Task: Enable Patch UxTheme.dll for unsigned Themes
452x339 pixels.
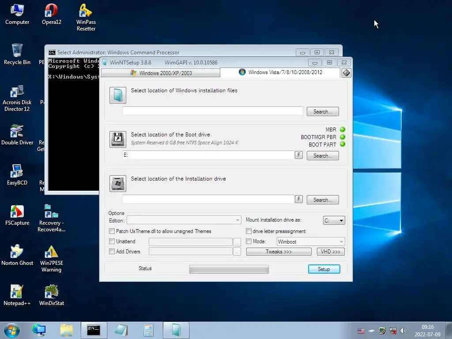Action: 112,231
